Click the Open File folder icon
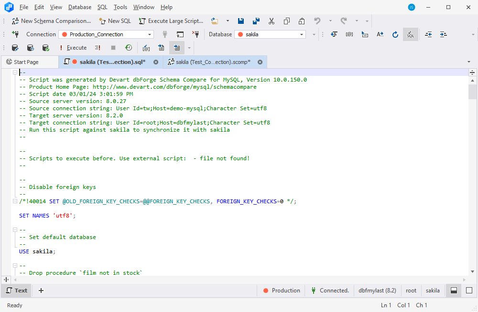478x312 pixels. coord(215,21)
